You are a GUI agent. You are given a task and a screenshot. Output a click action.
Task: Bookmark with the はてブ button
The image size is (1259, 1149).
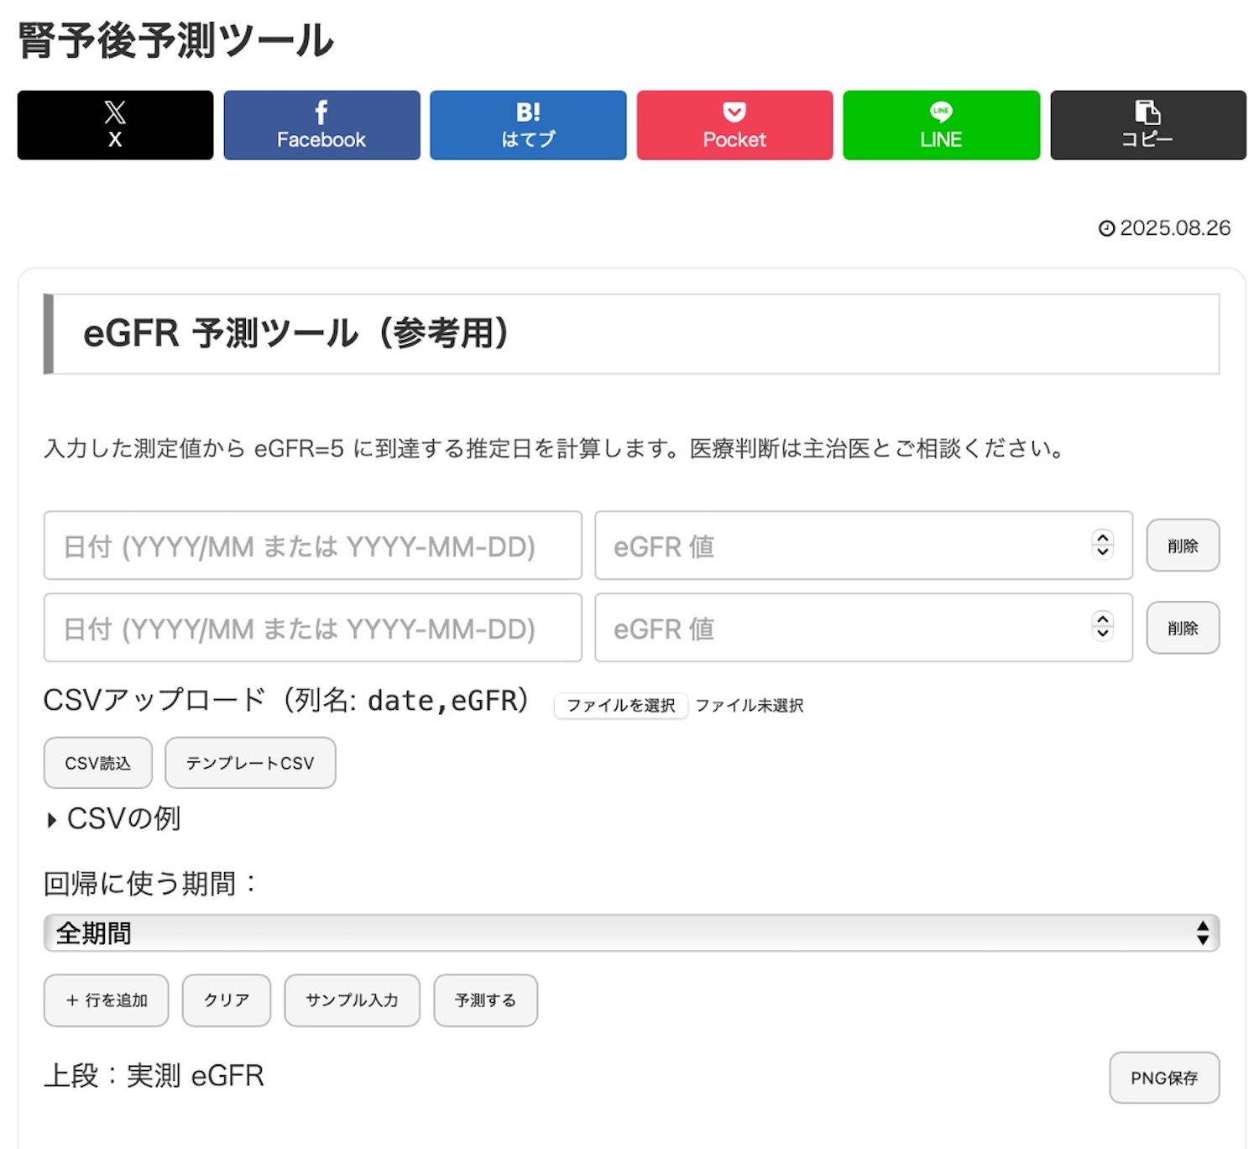(x=528, y=125)
